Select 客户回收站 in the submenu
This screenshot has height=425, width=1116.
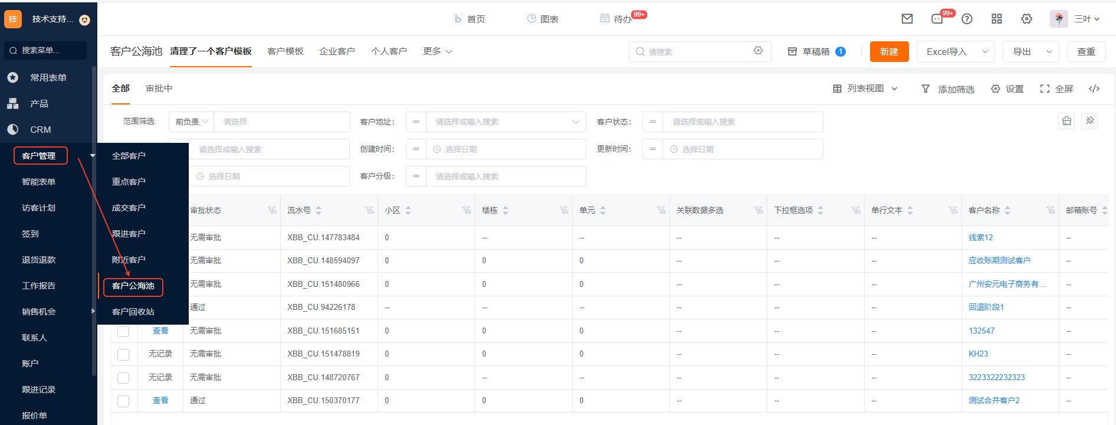(x=133, y=312)
